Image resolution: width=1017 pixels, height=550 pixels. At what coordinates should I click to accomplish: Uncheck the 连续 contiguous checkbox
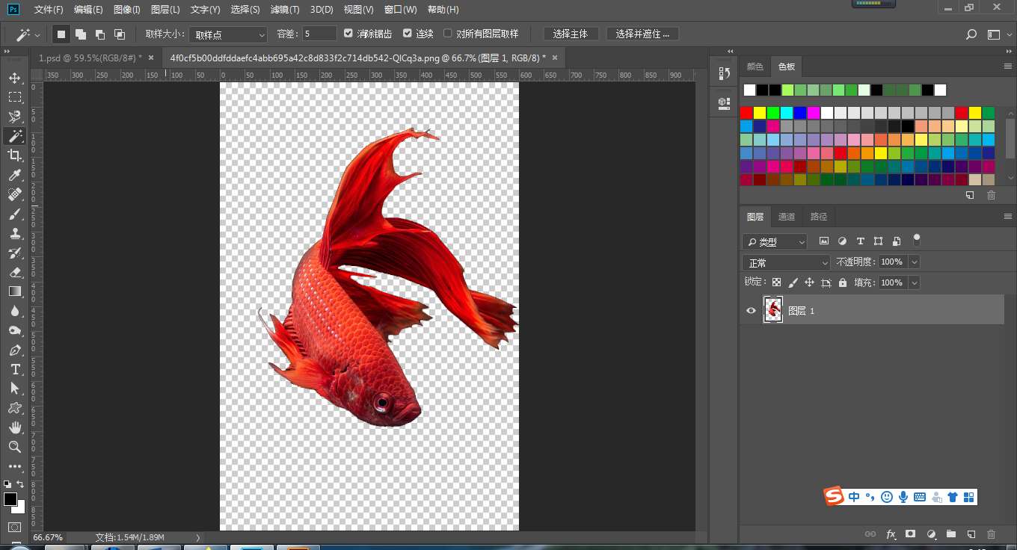(408, 34)
